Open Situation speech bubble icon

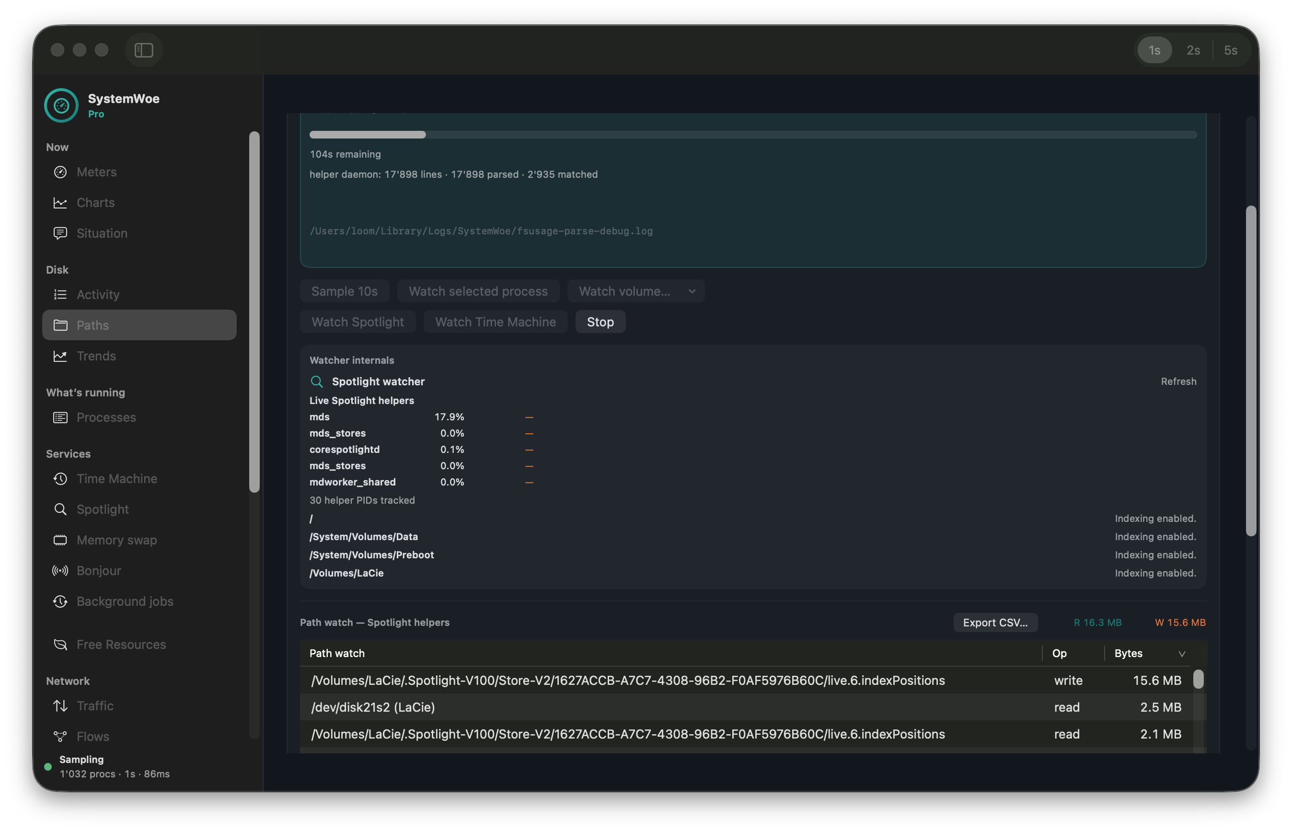pos(60,233)
